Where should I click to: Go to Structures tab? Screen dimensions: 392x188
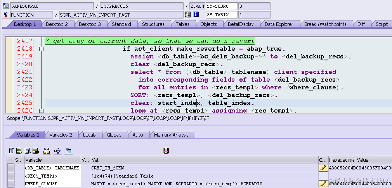(x=153, y=24)
